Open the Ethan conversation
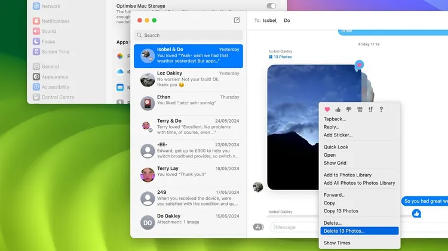 click(189, 103)
